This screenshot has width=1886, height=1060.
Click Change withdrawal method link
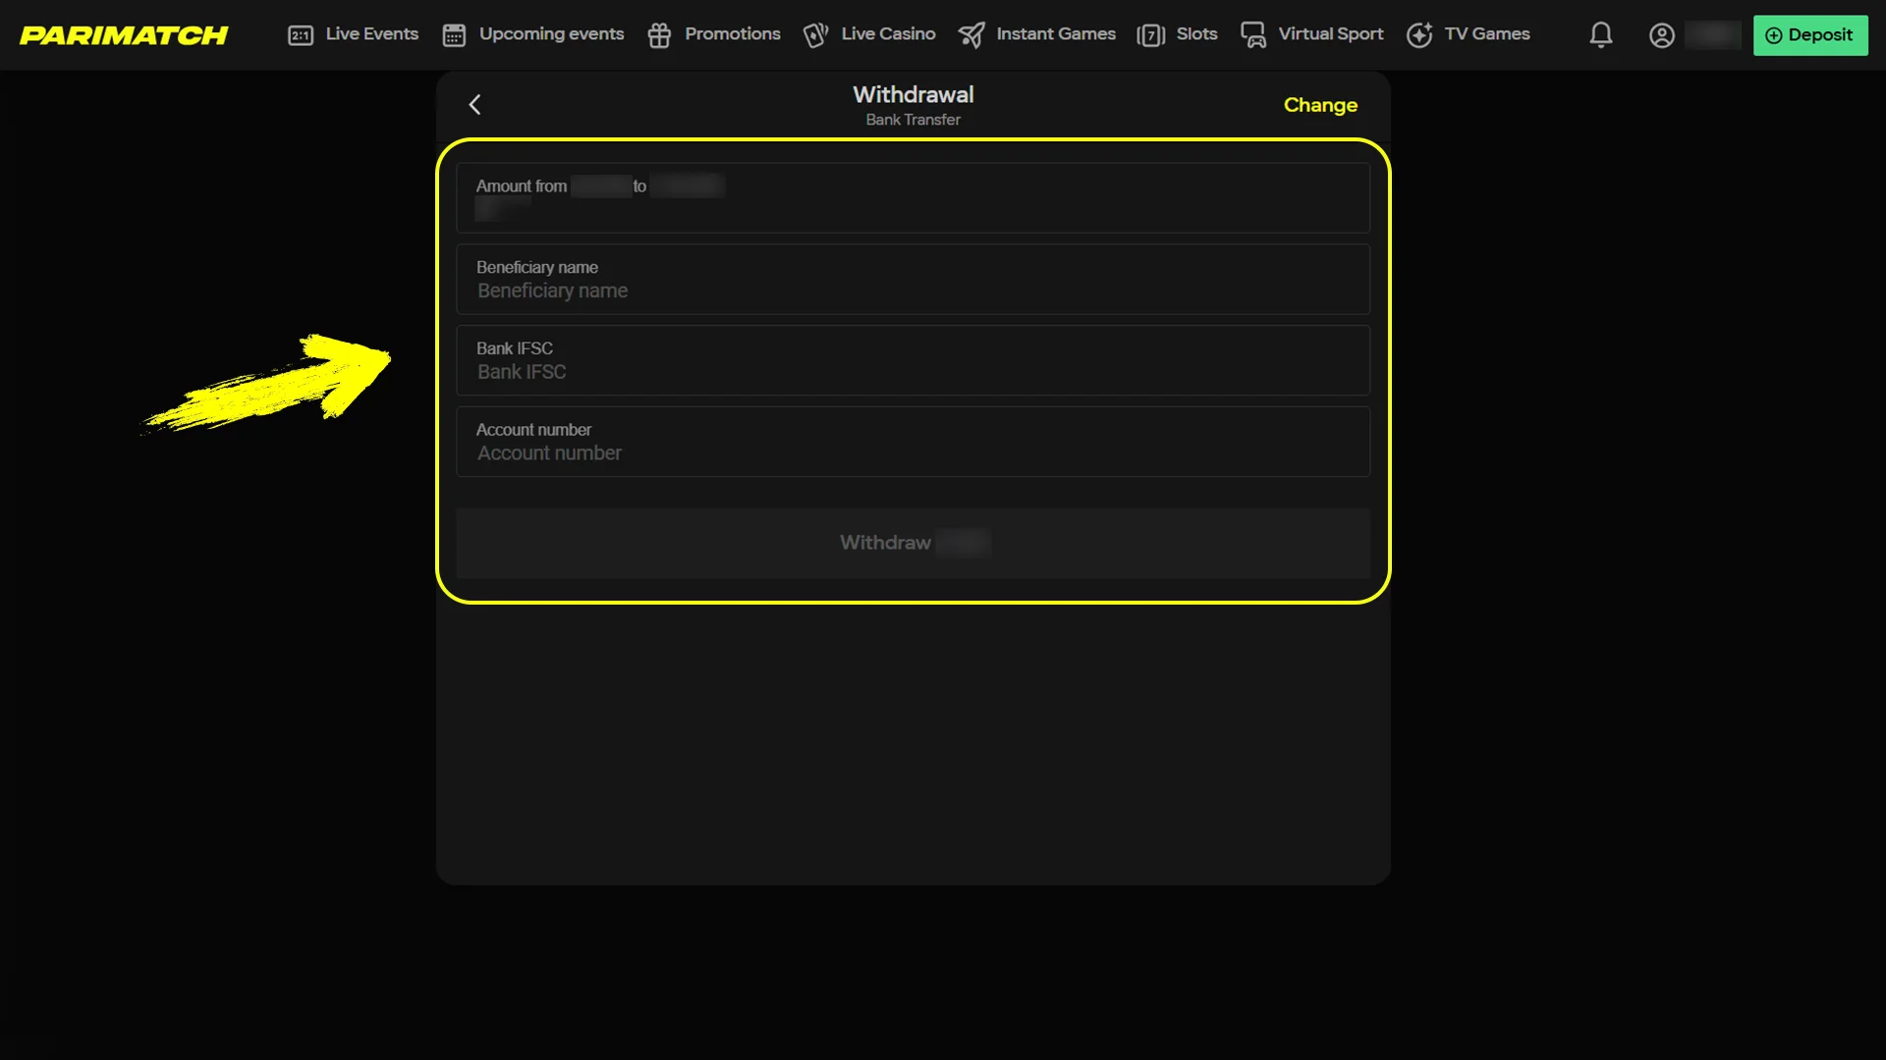coord(1320,105)
